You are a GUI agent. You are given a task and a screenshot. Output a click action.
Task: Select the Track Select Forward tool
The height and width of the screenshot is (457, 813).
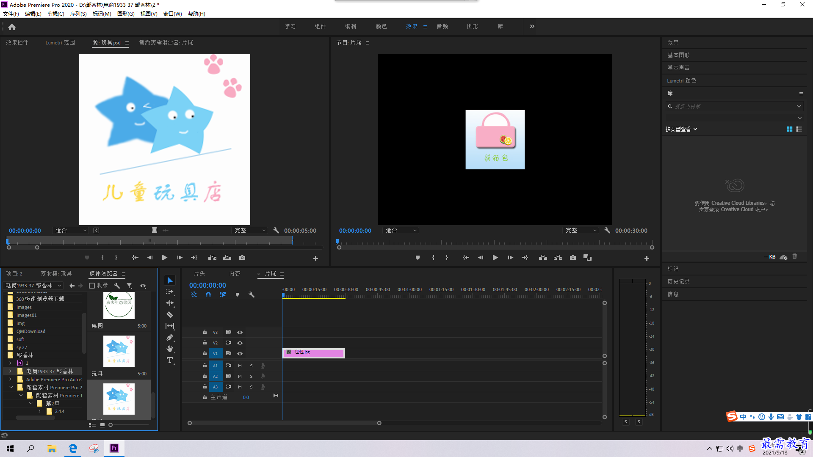click(x=170, y=292)
